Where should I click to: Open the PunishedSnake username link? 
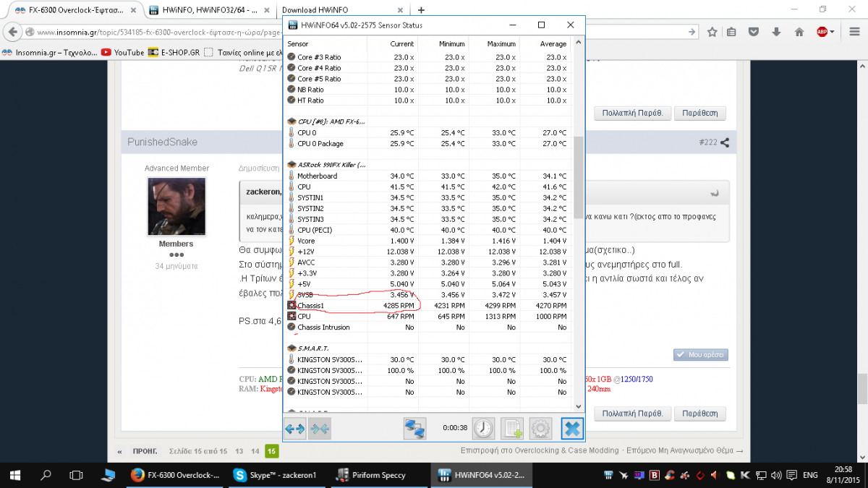[x=162, y=142]
